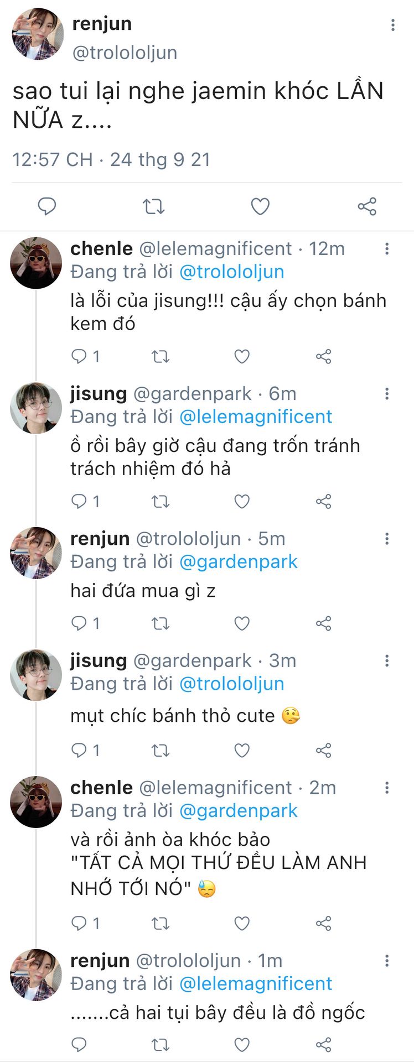Like renjun's main tweet about jaemin
Viewport: 414px width, 1062px height.
pyautogui.click(x=260, y=206)
